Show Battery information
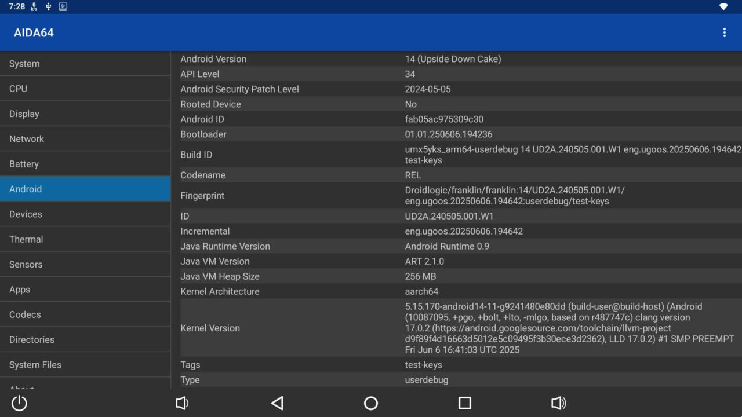The image size is (742, 417). (85, 164)
